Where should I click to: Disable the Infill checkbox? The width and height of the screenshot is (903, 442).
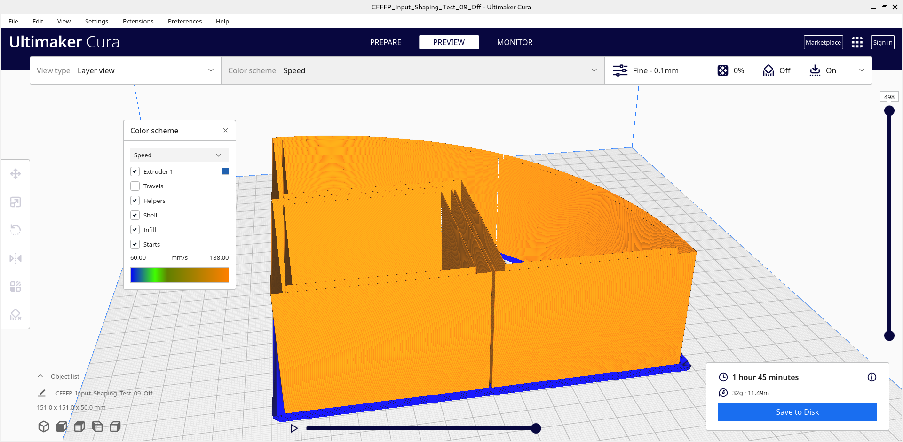(135, 230)
